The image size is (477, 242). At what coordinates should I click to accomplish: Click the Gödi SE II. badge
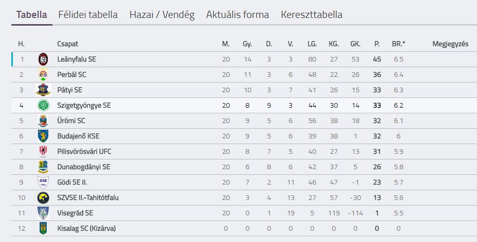coord(43,182)
